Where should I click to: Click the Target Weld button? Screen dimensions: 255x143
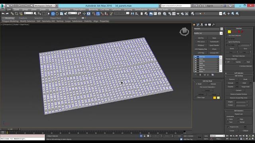point(245,87)
